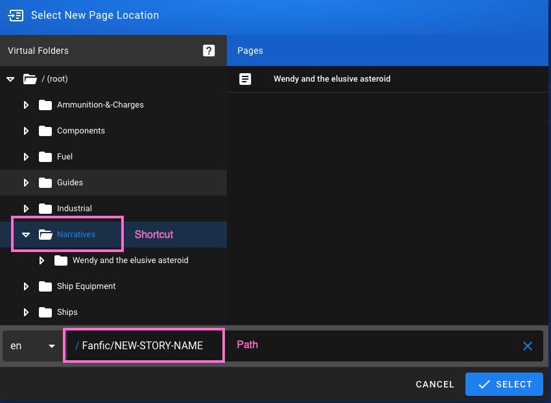Click the Components folder icon
This screenshot has height=403, width=551.
coord(45,131)
